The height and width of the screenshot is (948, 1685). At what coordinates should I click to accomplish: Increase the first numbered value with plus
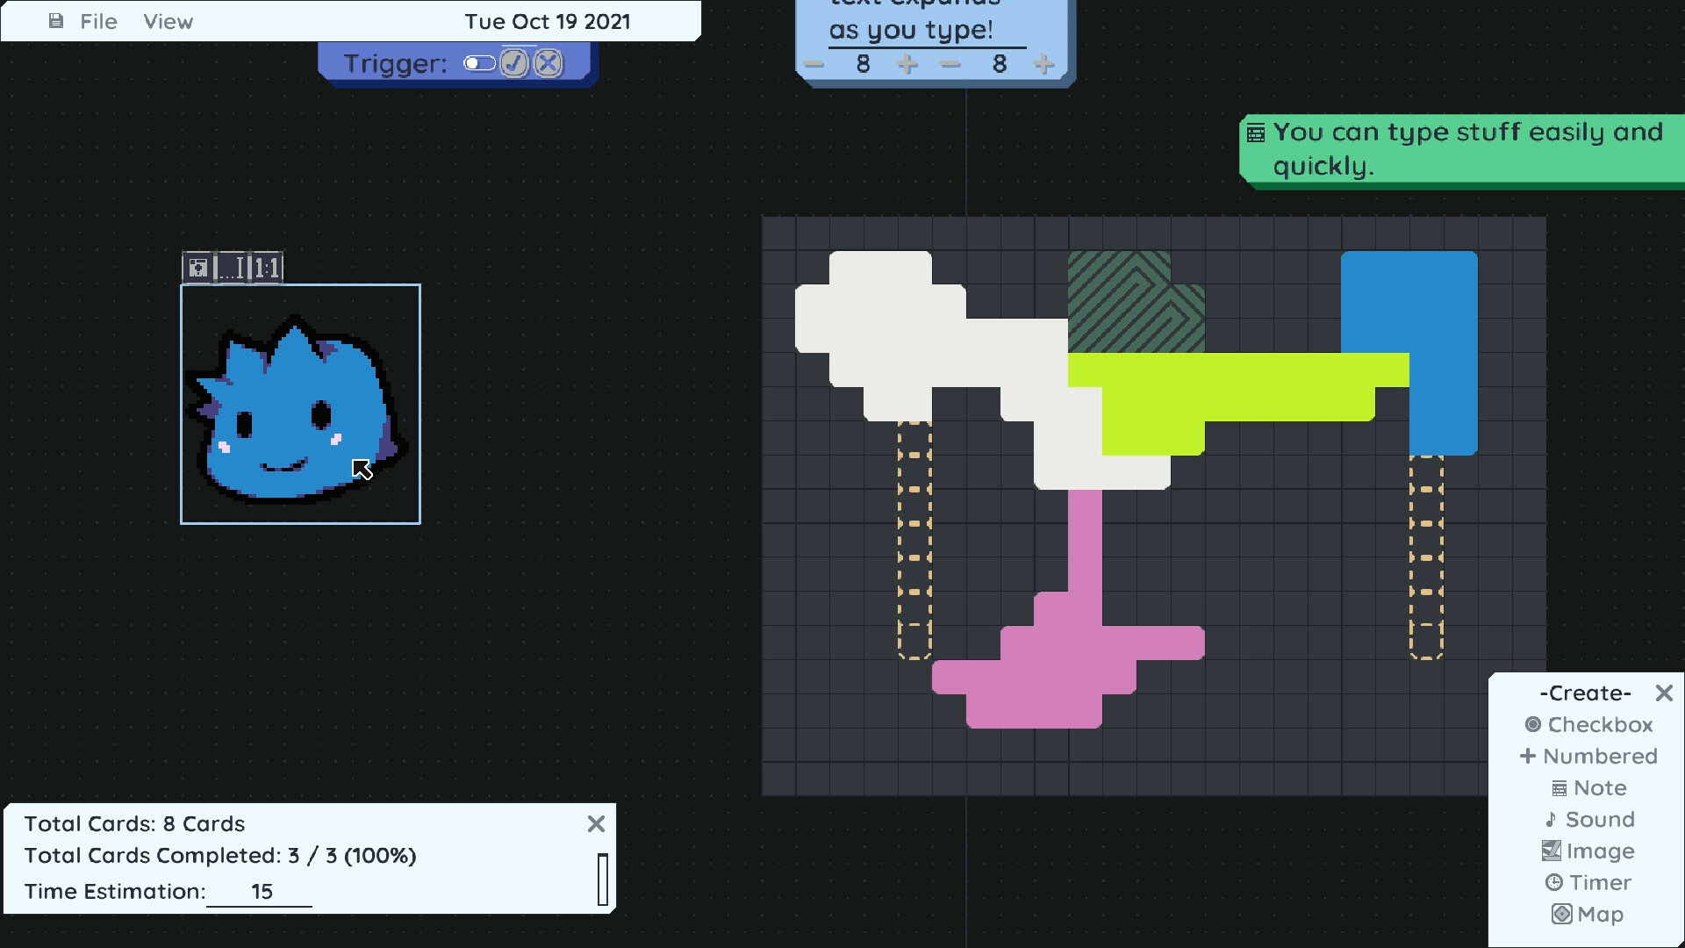click(908, 64)
